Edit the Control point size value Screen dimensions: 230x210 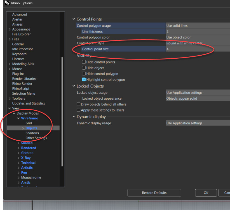click(198, 49)
